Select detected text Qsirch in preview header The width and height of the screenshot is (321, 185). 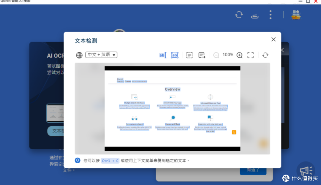[x=120, y=79]
